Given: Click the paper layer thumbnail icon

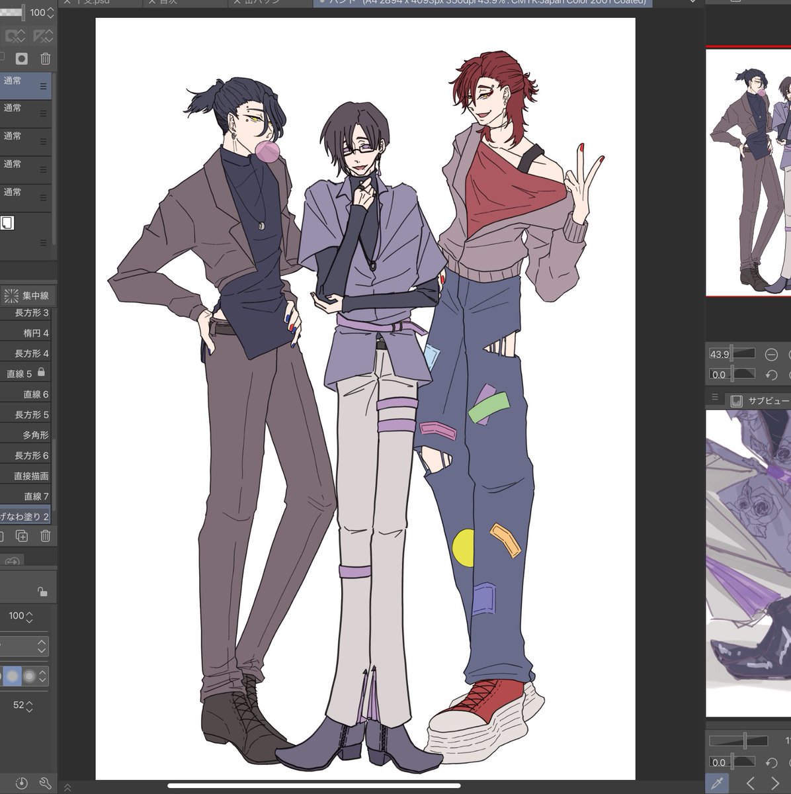Looking at the screenshot, I should point(7,223).
